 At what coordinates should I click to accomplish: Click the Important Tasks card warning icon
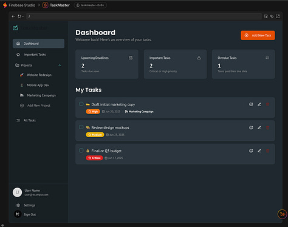pyautogui.click(x=199, y=58)
